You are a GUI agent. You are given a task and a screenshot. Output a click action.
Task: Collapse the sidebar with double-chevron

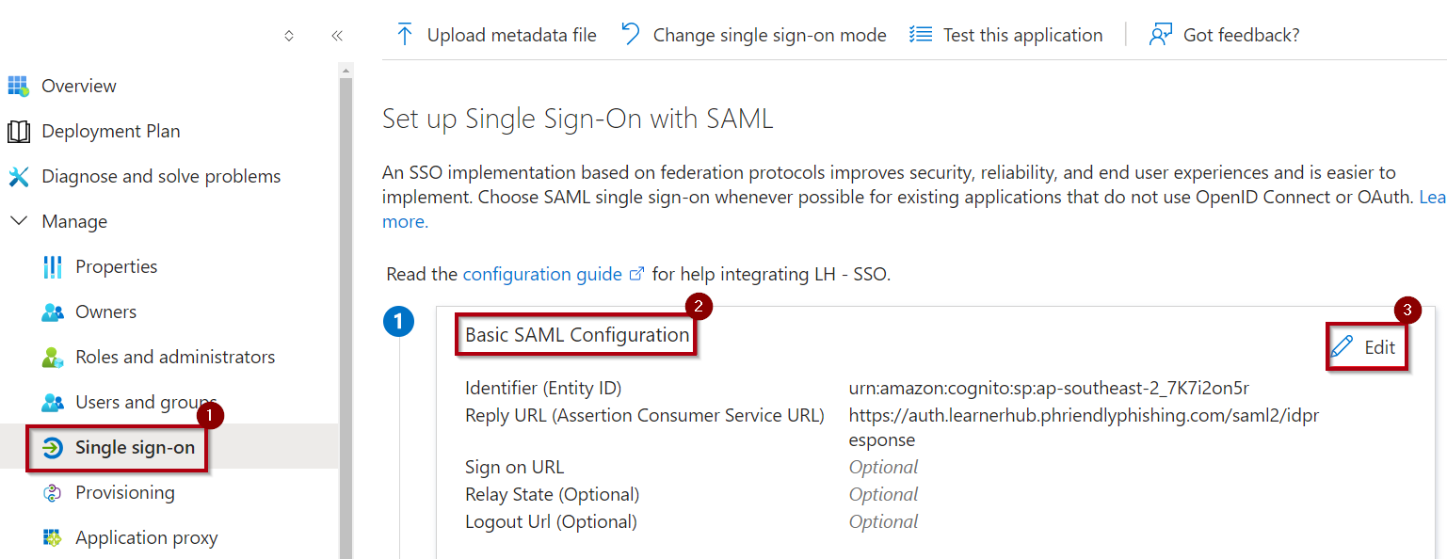click(337, 36)
